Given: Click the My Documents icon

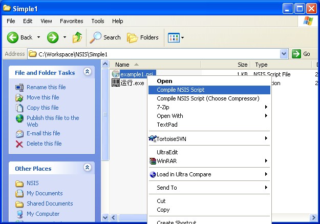Looking at the screenshot, I should (x=19, y=194).
